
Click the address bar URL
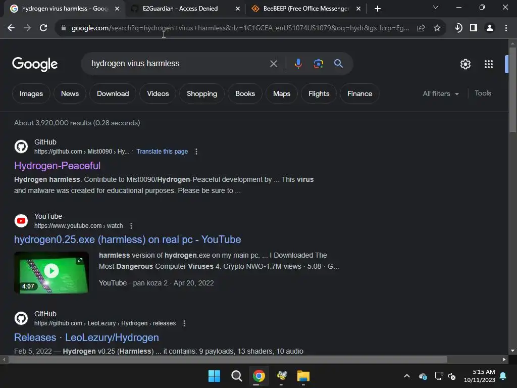tap(240, 28)
